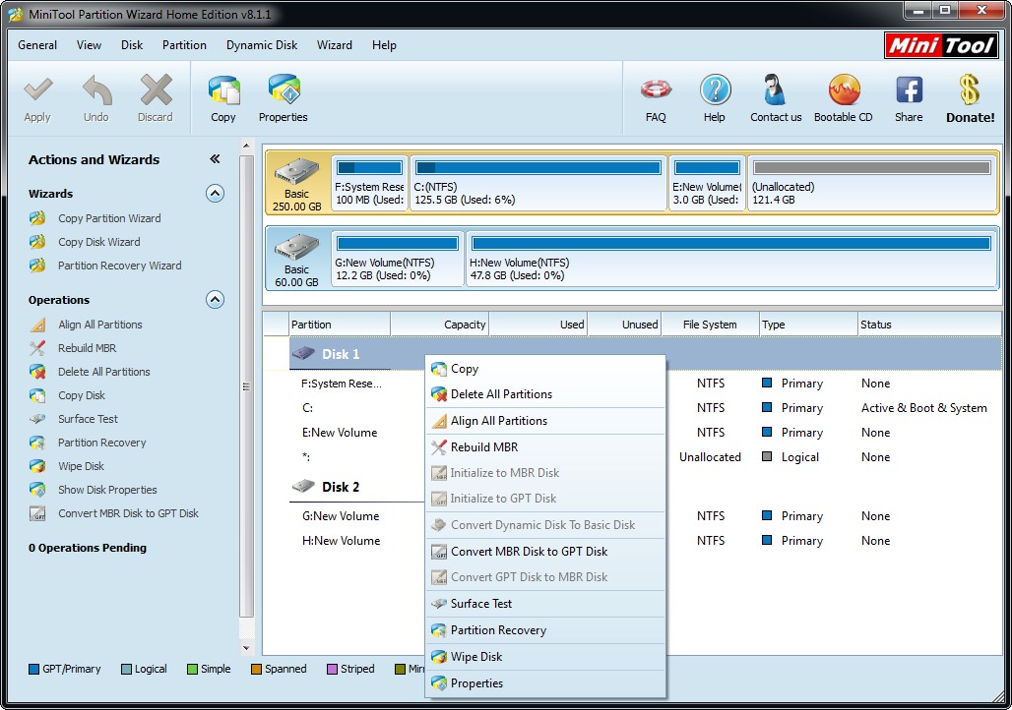This screenshot has height=710, width=1012.
Task: Select Delete All Partitions in sidebar
Action: click(x=104, y=372)
